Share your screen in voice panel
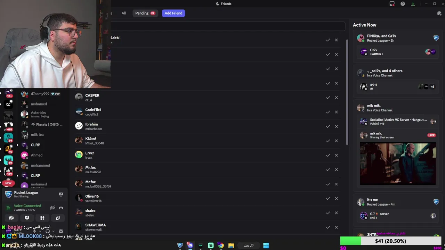 coord(27,218)
